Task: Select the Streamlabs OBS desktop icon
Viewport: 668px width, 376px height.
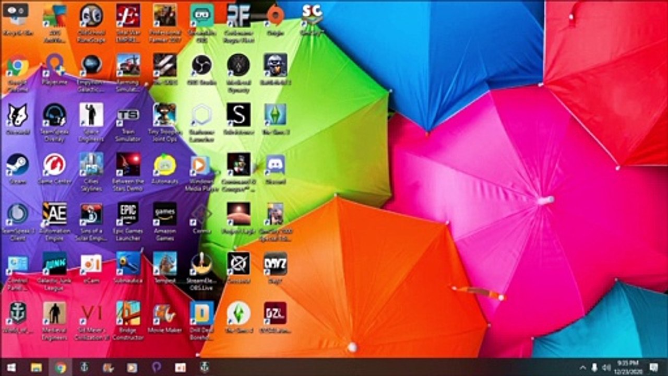Action: tap(201, 23)
